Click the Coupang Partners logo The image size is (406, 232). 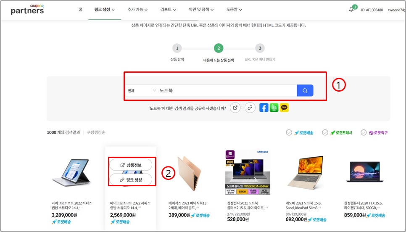(x=27, y=10)
